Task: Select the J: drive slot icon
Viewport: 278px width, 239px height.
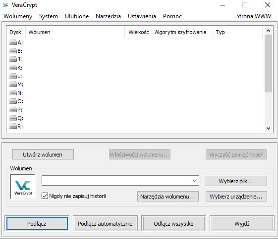Action: 13,59
